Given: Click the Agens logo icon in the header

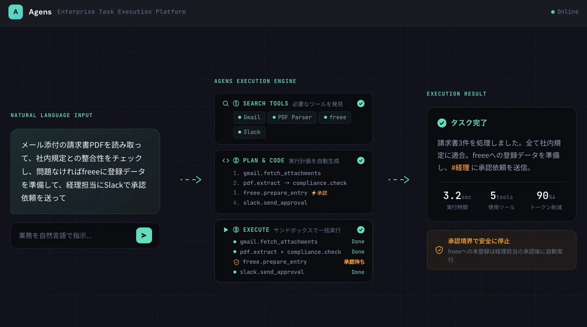Looking at the screenshot, I should coord(15,12).
